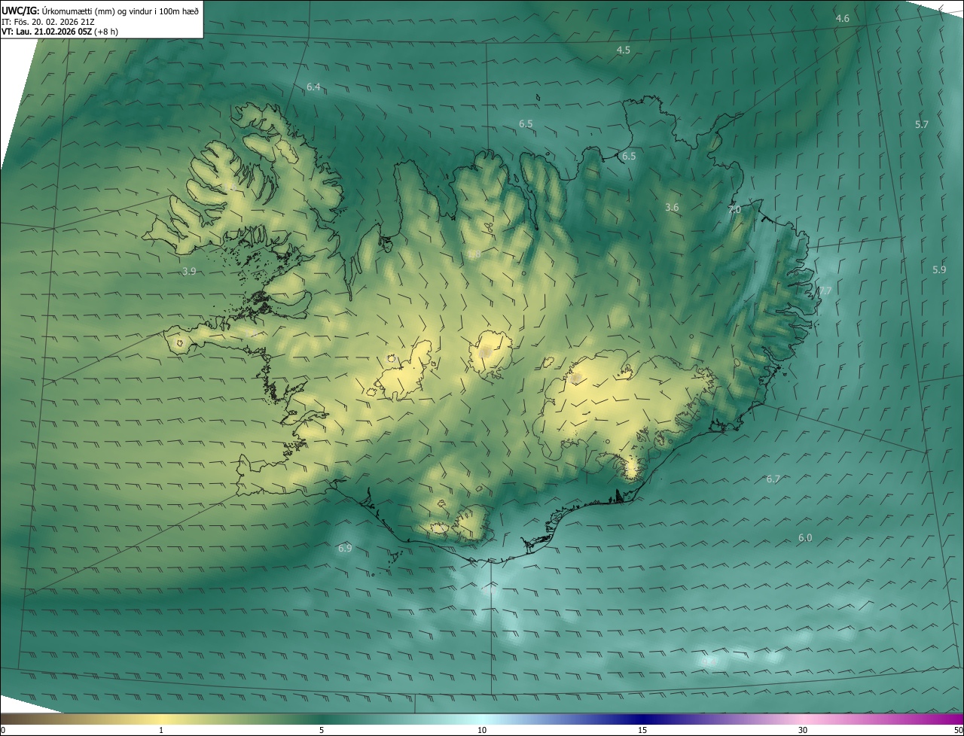
Task: Click the 10 tick on colour scale
Action: point(482,730)
